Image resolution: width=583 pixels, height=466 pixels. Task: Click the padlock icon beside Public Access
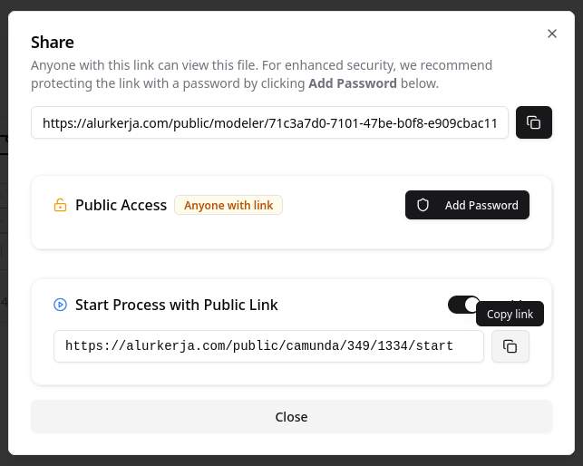[x=60, y=206]
